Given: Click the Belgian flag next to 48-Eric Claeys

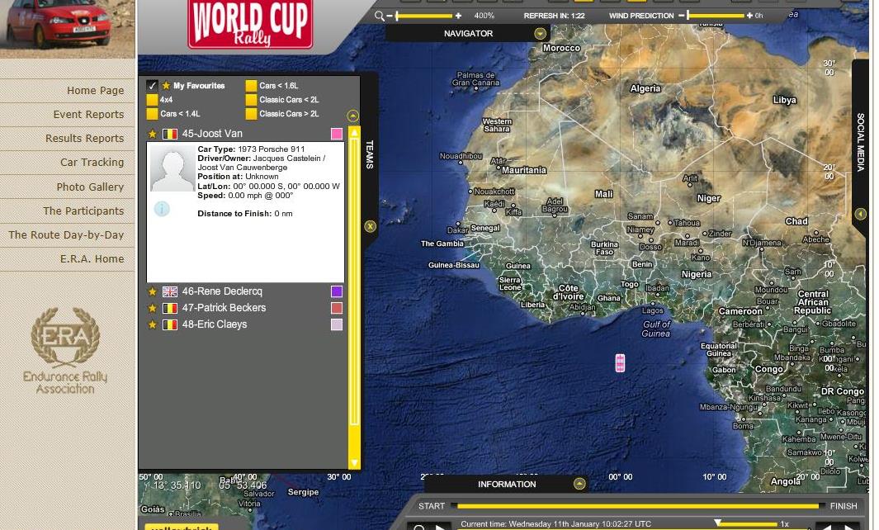Looking at the screenshot, I should point(170,324).
